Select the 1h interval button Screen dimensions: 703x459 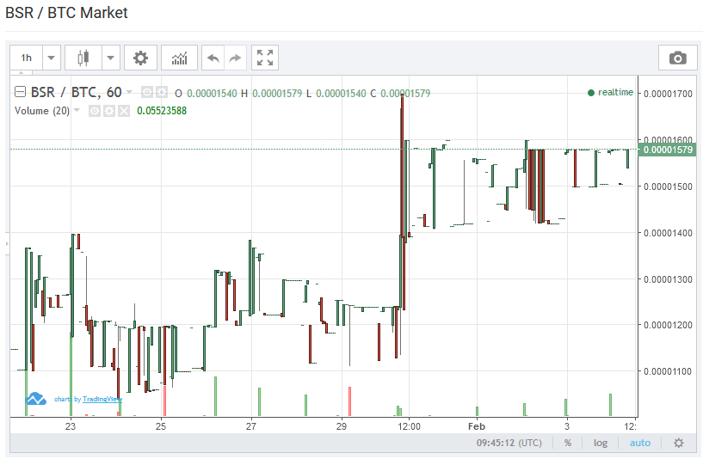pyautogui.click(x=27, y=58)
